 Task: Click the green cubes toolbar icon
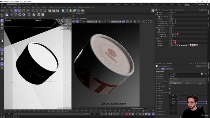pyautogui.click(x=74, y=10)
